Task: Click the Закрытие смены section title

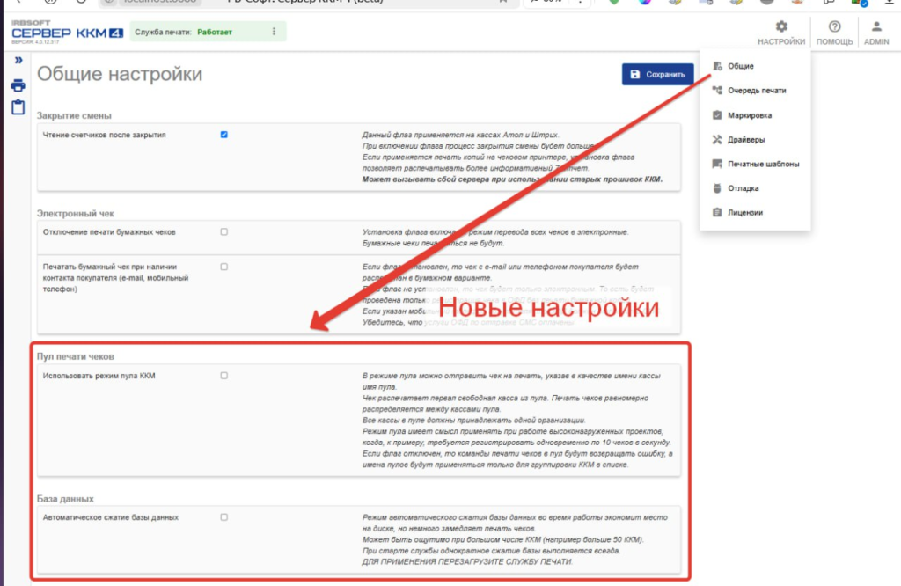Action: (x=74, y=115)
